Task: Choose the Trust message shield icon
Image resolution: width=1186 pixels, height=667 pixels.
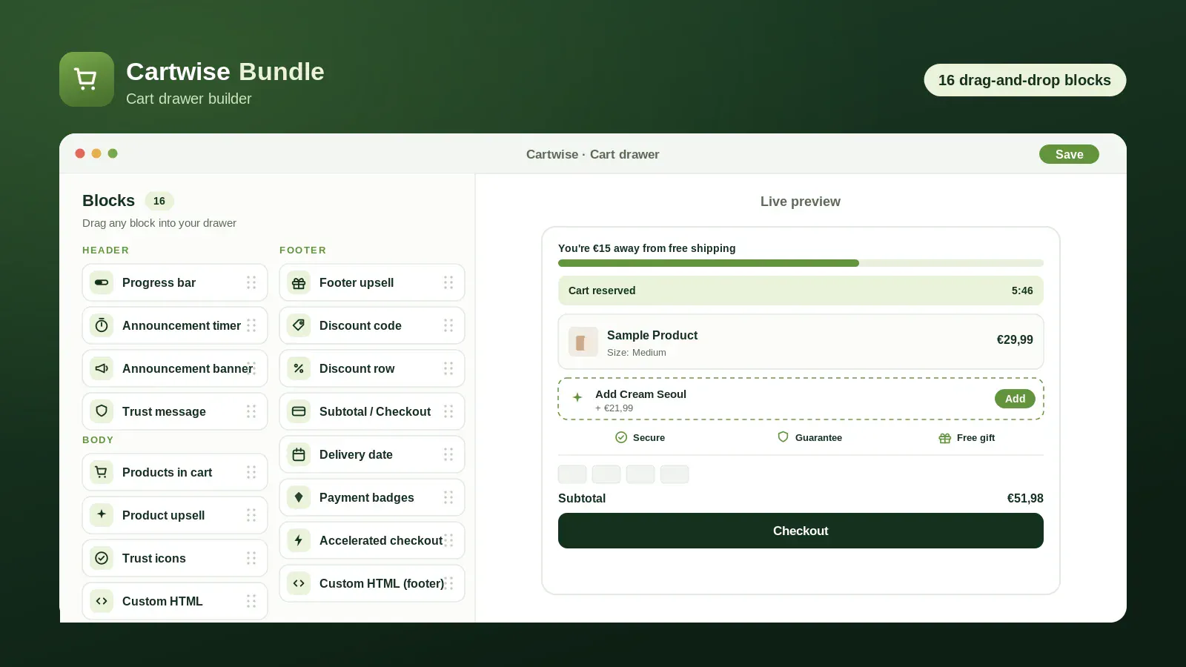Action: coord(102,411)
